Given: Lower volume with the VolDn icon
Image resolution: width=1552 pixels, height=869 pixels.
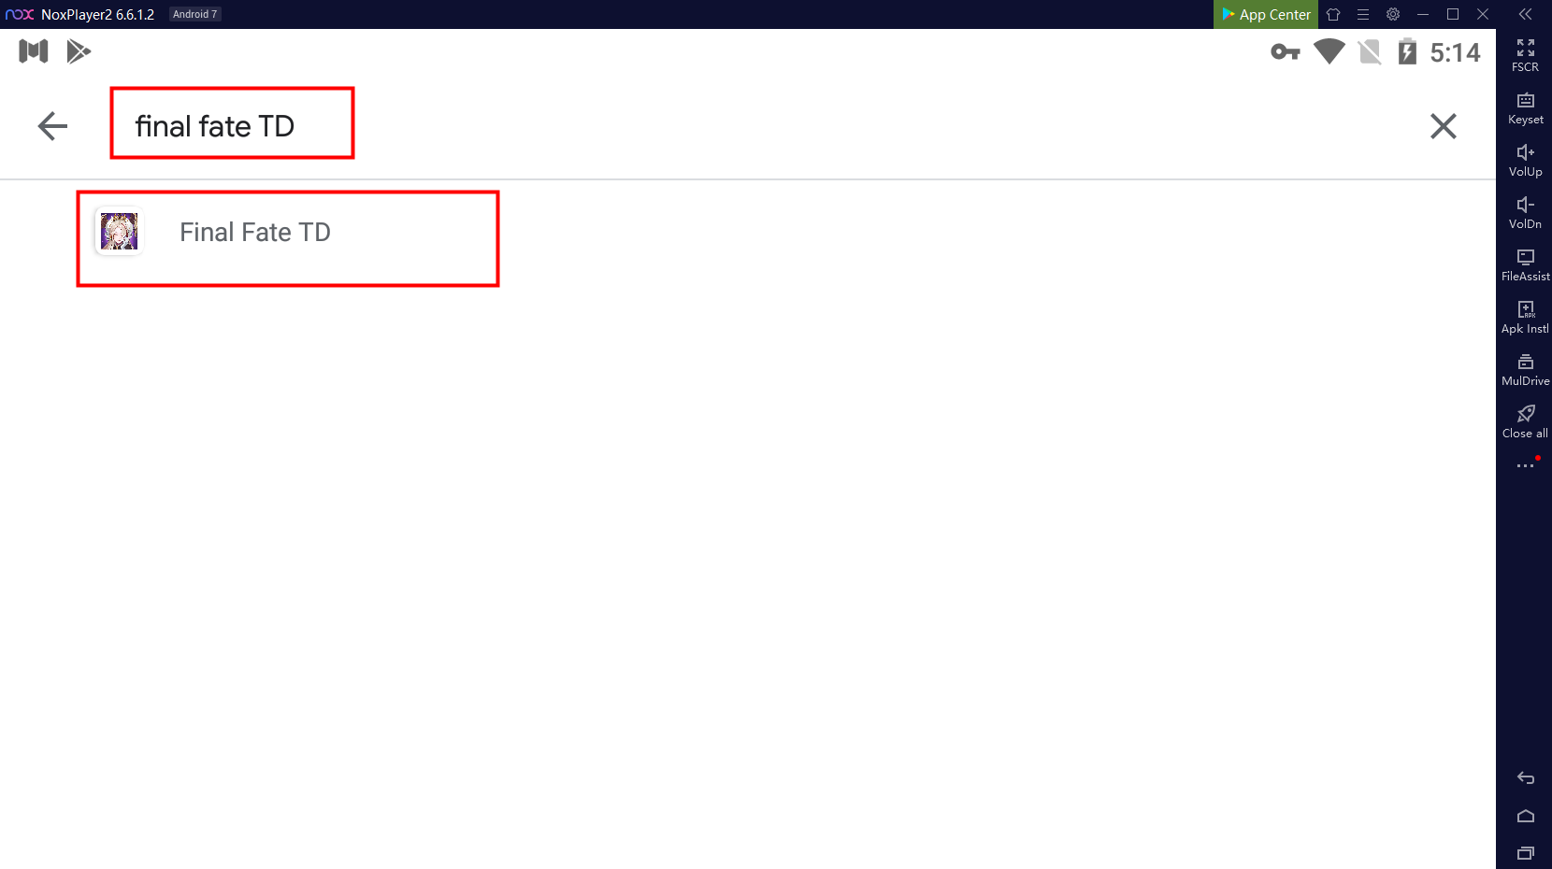Looking at the screenshot, I should [1525, 213].
